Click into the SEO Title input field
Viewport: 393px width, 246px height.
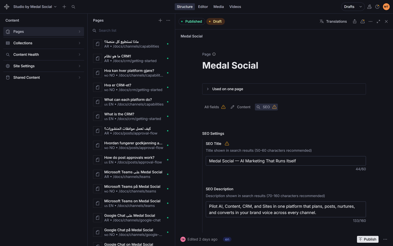286,161
